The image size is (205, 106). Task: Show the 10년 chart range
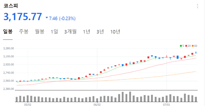(x=115, y=32)
